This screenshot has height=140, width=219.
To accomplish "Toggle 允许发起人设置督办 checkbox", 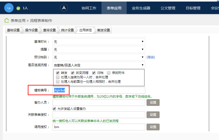I will click(54, 109).
